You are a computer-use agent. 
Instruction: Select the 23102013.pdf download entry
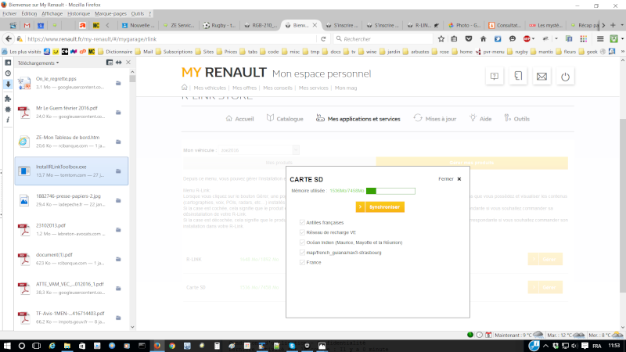(x=71, y=229)
